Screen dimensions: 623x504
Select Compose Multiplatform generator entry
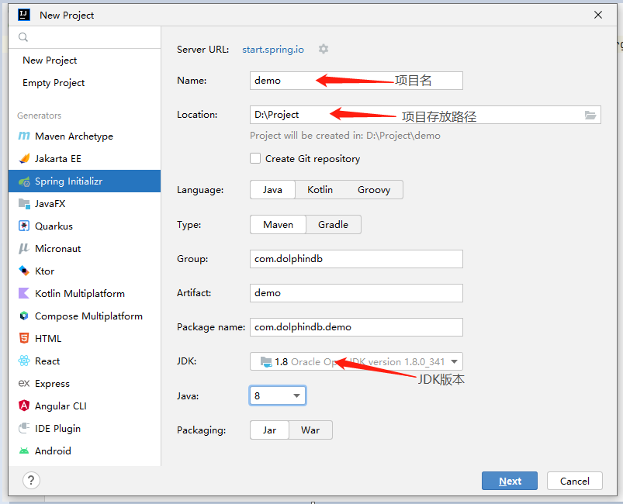(x=85, y=316)
